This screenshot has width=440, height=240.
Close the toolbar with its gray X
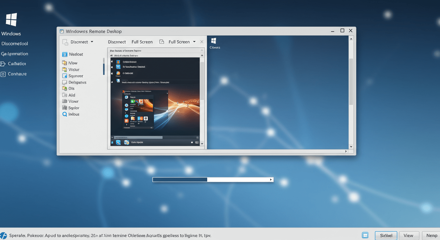click(202, 42)
